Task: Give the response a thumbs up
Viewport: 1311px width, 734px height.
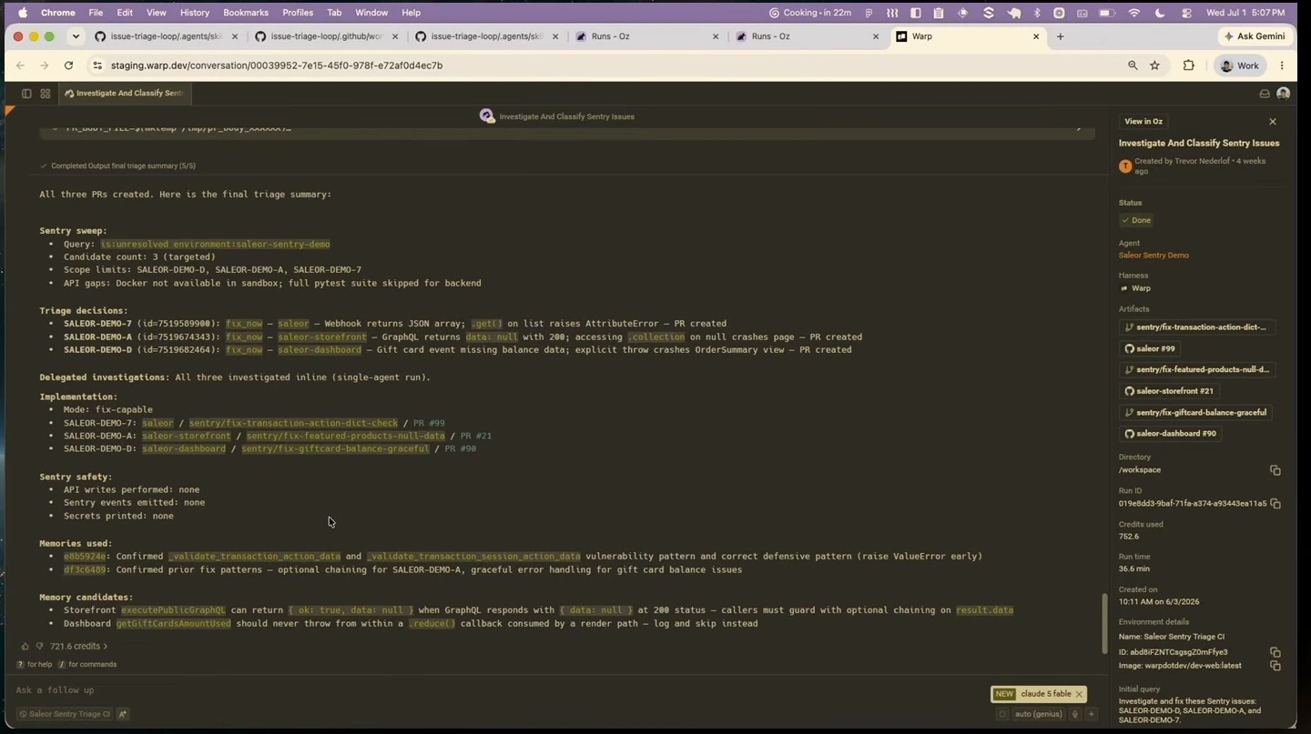Action: pyautogui.click(x=25, y=647)
